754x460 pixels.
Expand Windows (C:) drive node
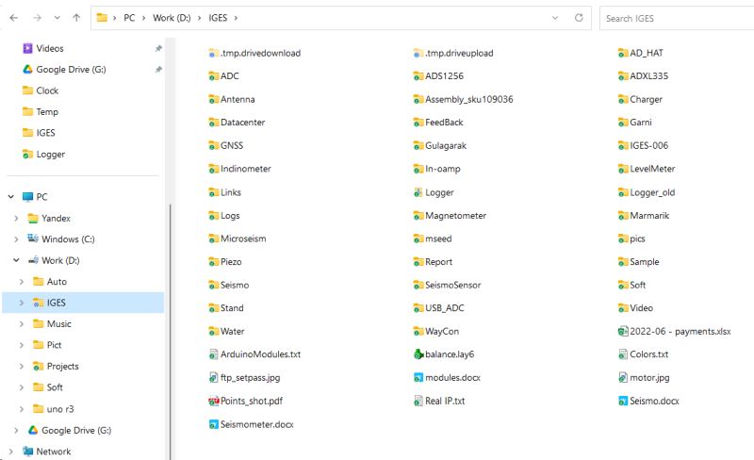point(16,239)
